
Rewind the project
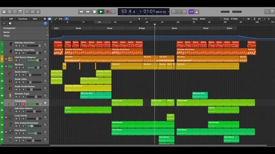81,12
